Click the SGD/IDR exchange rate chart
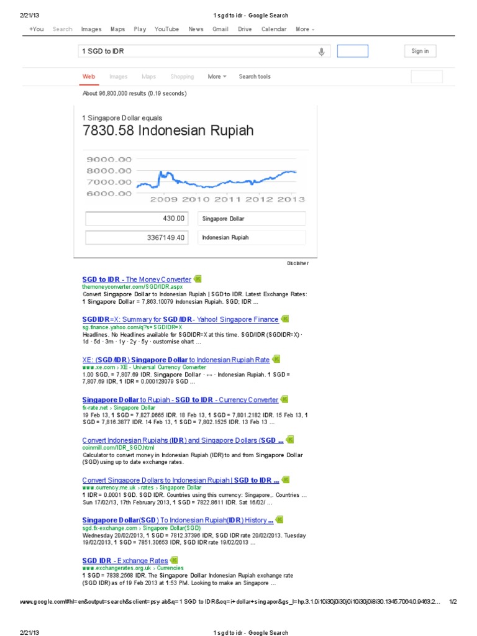The width and height of the screenshot is (477, 636). click(x=196, y=179)
